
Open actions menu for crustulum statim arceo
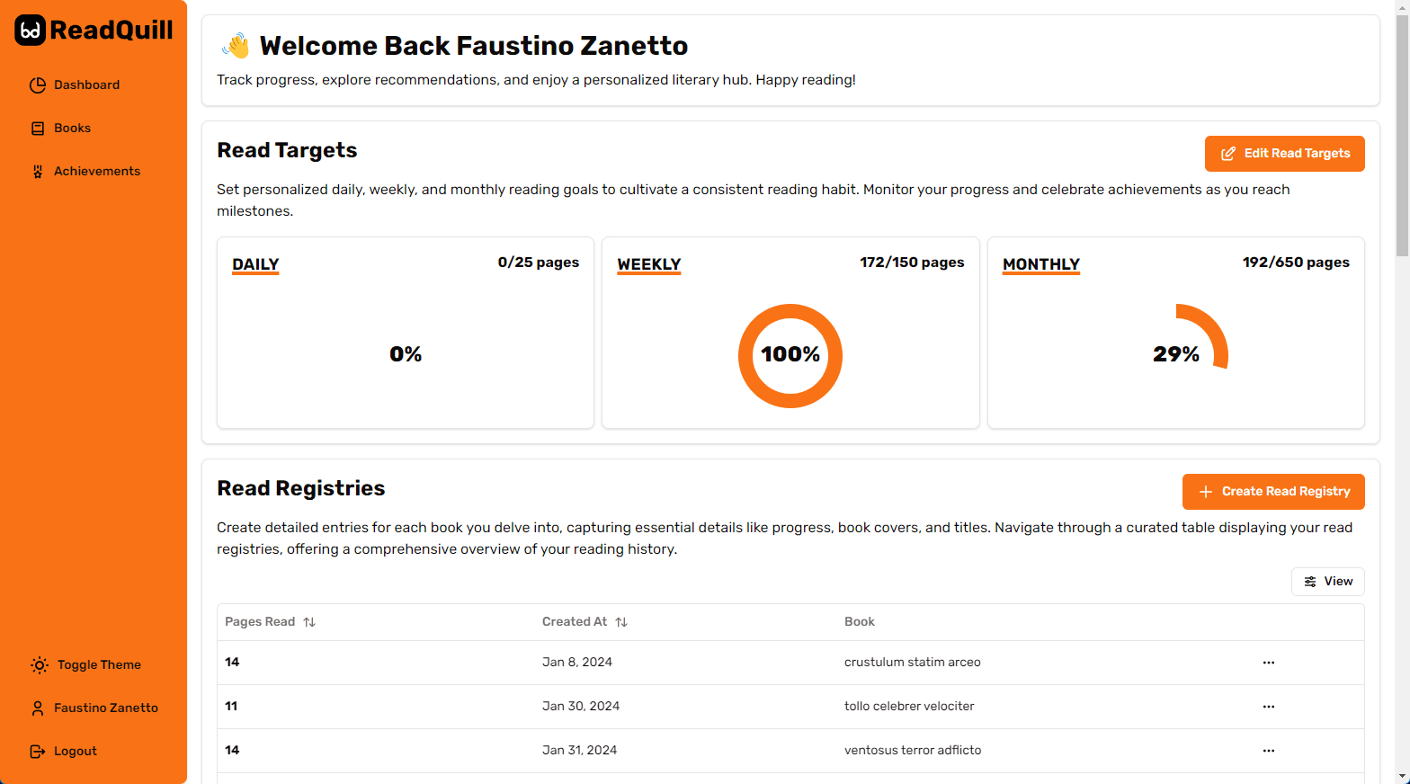[1269, 663]
